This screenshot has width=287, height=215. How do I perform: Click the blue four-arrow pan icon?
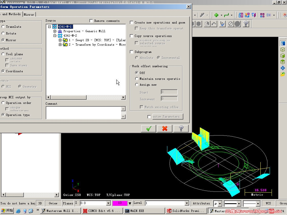[x=283, y=68]
